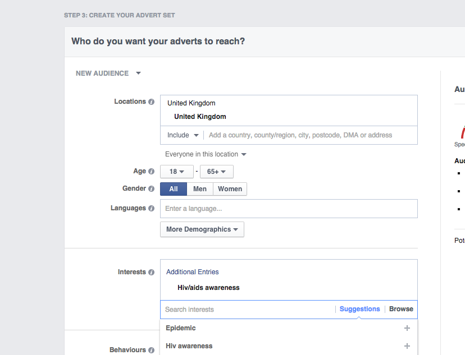Open the maximum age 65+ dropdown
465x355 pixels.
[x=216, y=172]
